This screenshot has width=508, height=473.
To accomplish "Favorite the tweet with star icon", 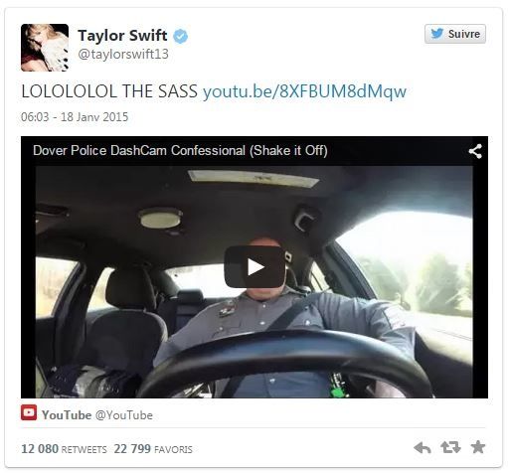I will click(478, 447).
